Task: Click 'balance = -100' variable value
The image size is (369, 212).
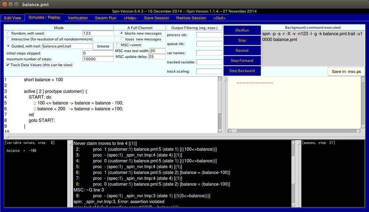Action: click(21, 151)
